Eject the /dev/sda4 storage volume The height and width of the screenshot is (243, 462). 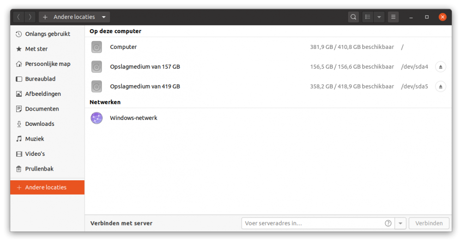440,67
